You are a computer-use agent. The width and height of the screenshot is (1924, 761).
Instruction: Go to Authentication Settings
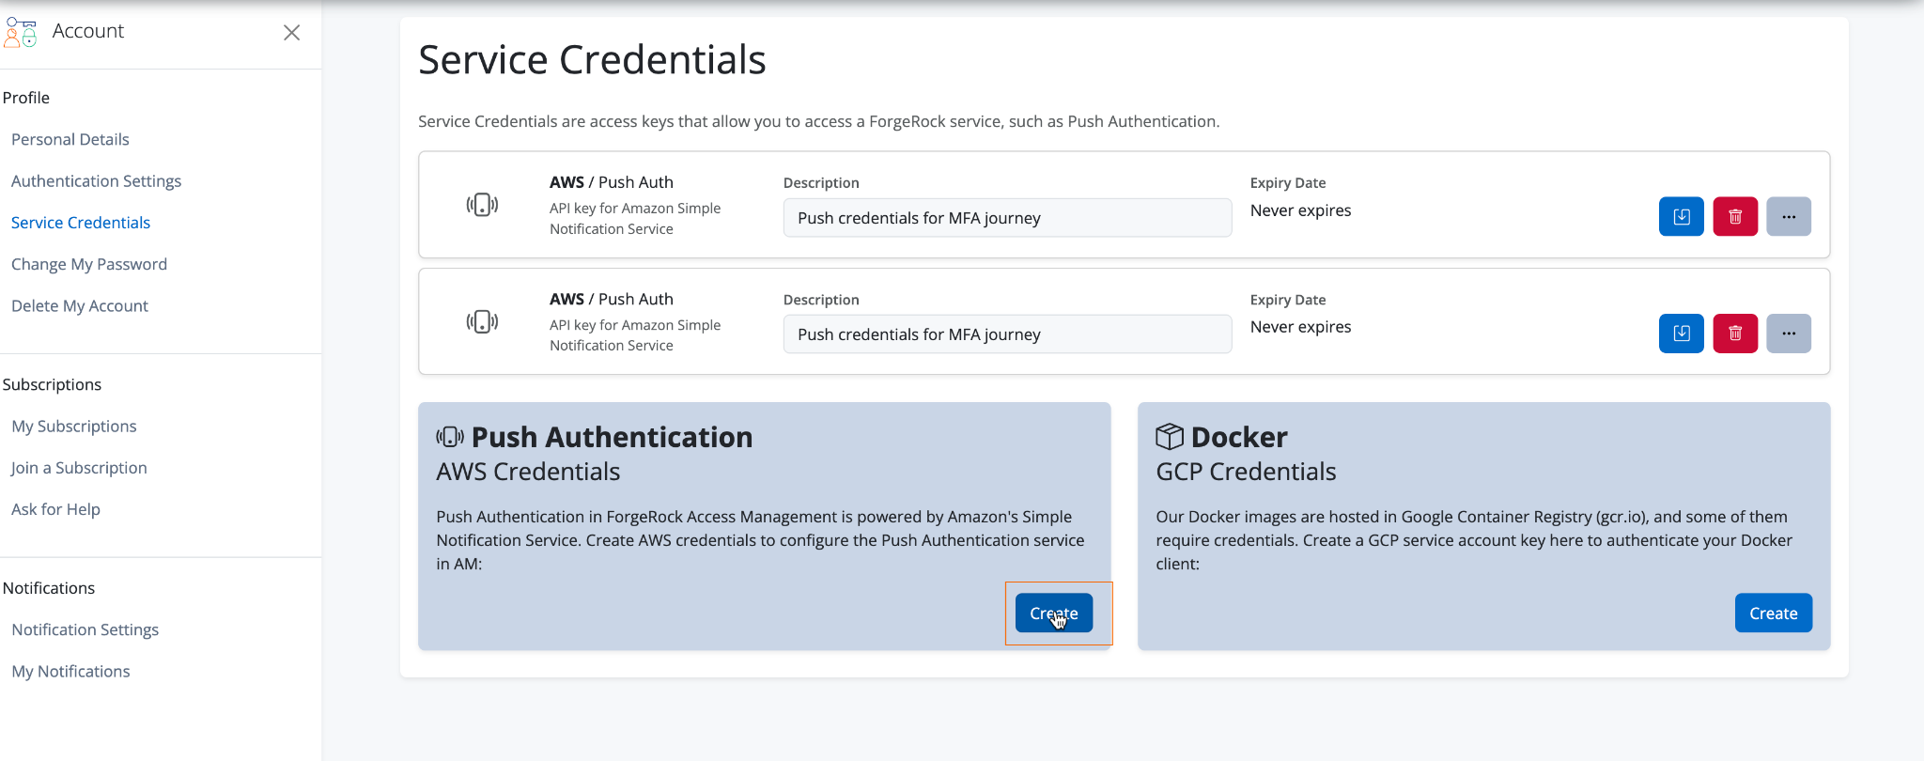click(96, 181)
